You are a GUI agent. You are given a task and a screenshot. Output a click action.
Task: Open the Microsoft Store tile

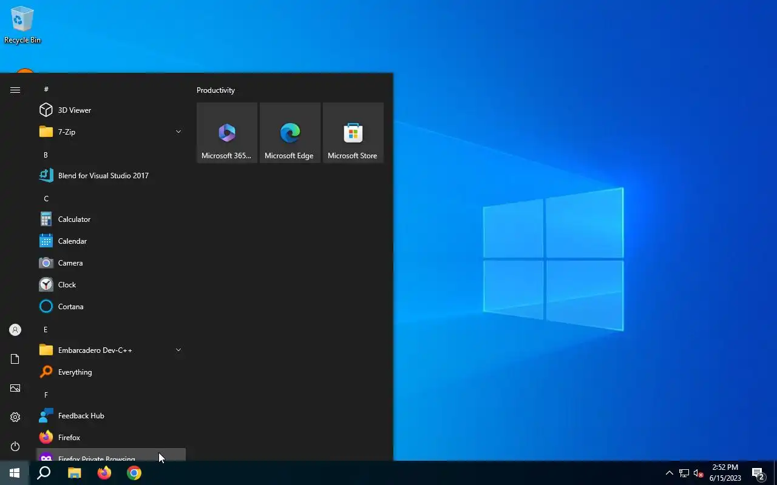click(x=353, y=133)
